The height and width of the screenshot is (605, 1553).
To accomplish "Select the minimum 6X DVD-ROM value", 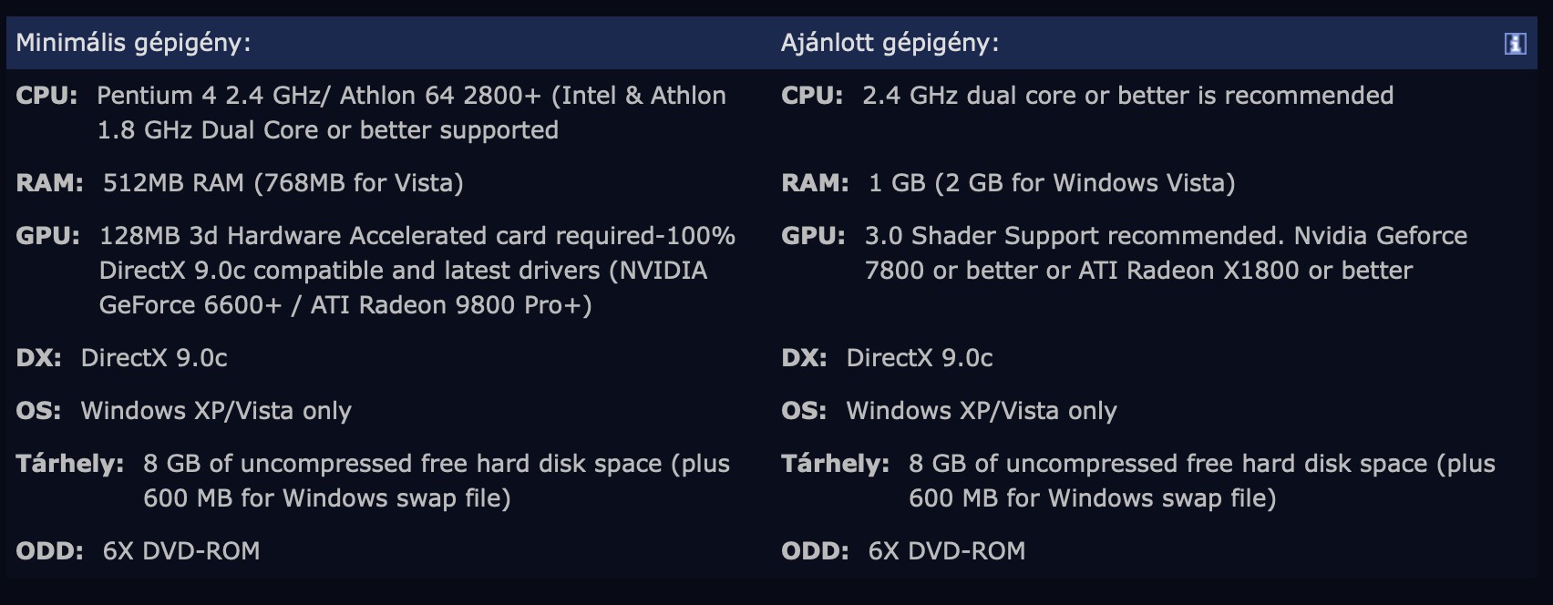I will pos(181,551).
